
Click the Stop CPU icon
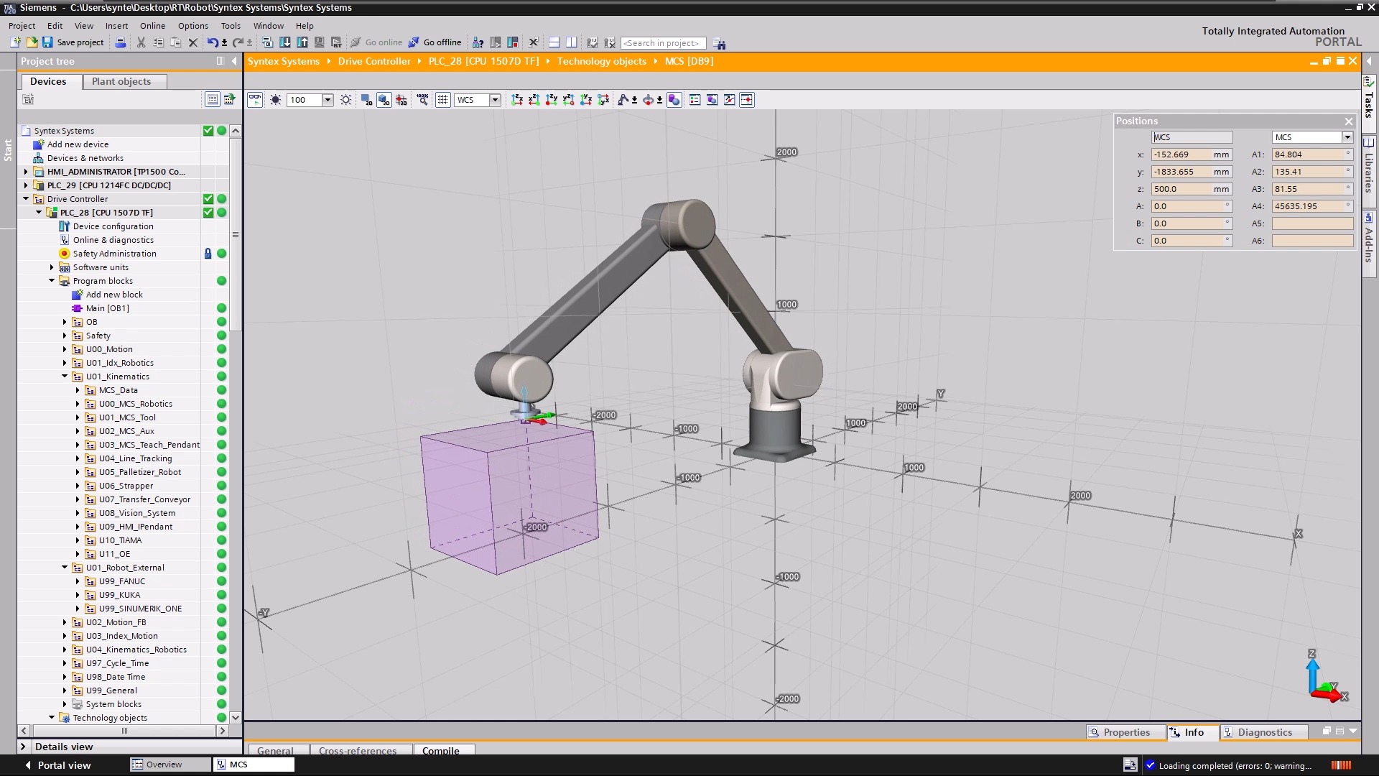[512, 42]
